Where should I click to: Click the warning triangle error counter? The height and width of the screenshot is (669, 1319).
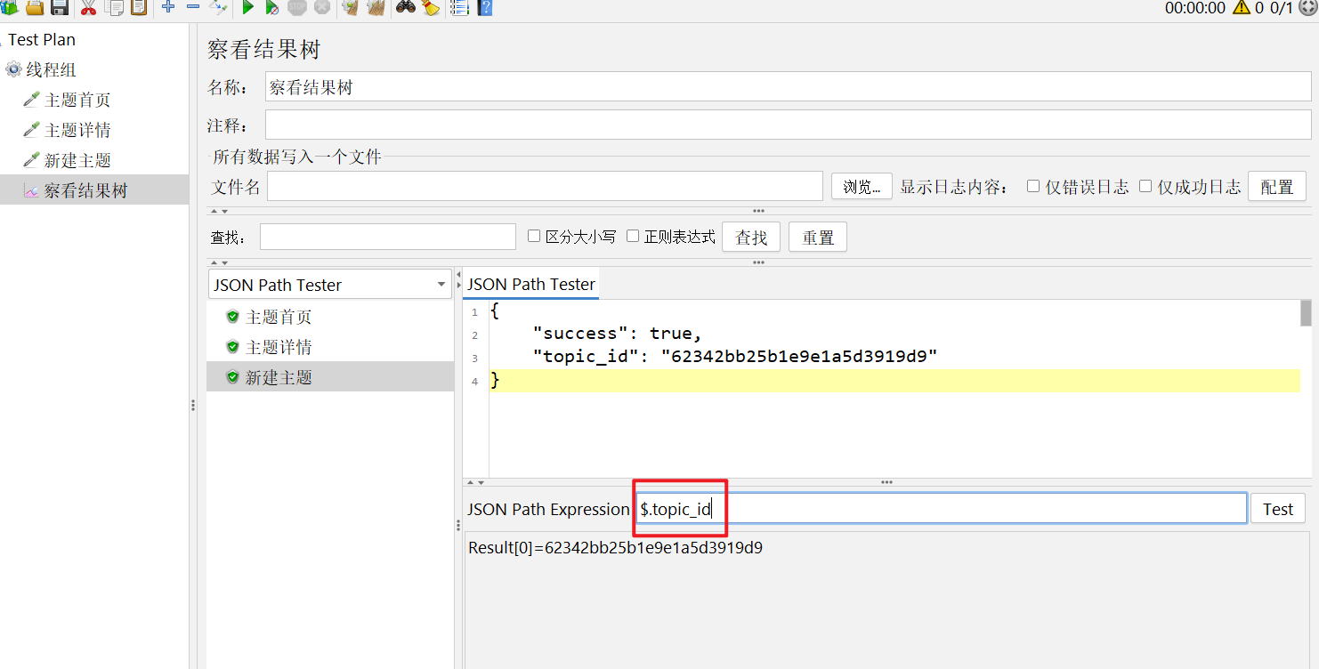(x=1241, y=7)
